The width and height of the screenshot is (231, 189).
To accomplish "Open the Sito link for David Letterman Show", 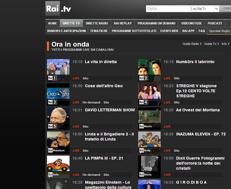I will [85, 126].
